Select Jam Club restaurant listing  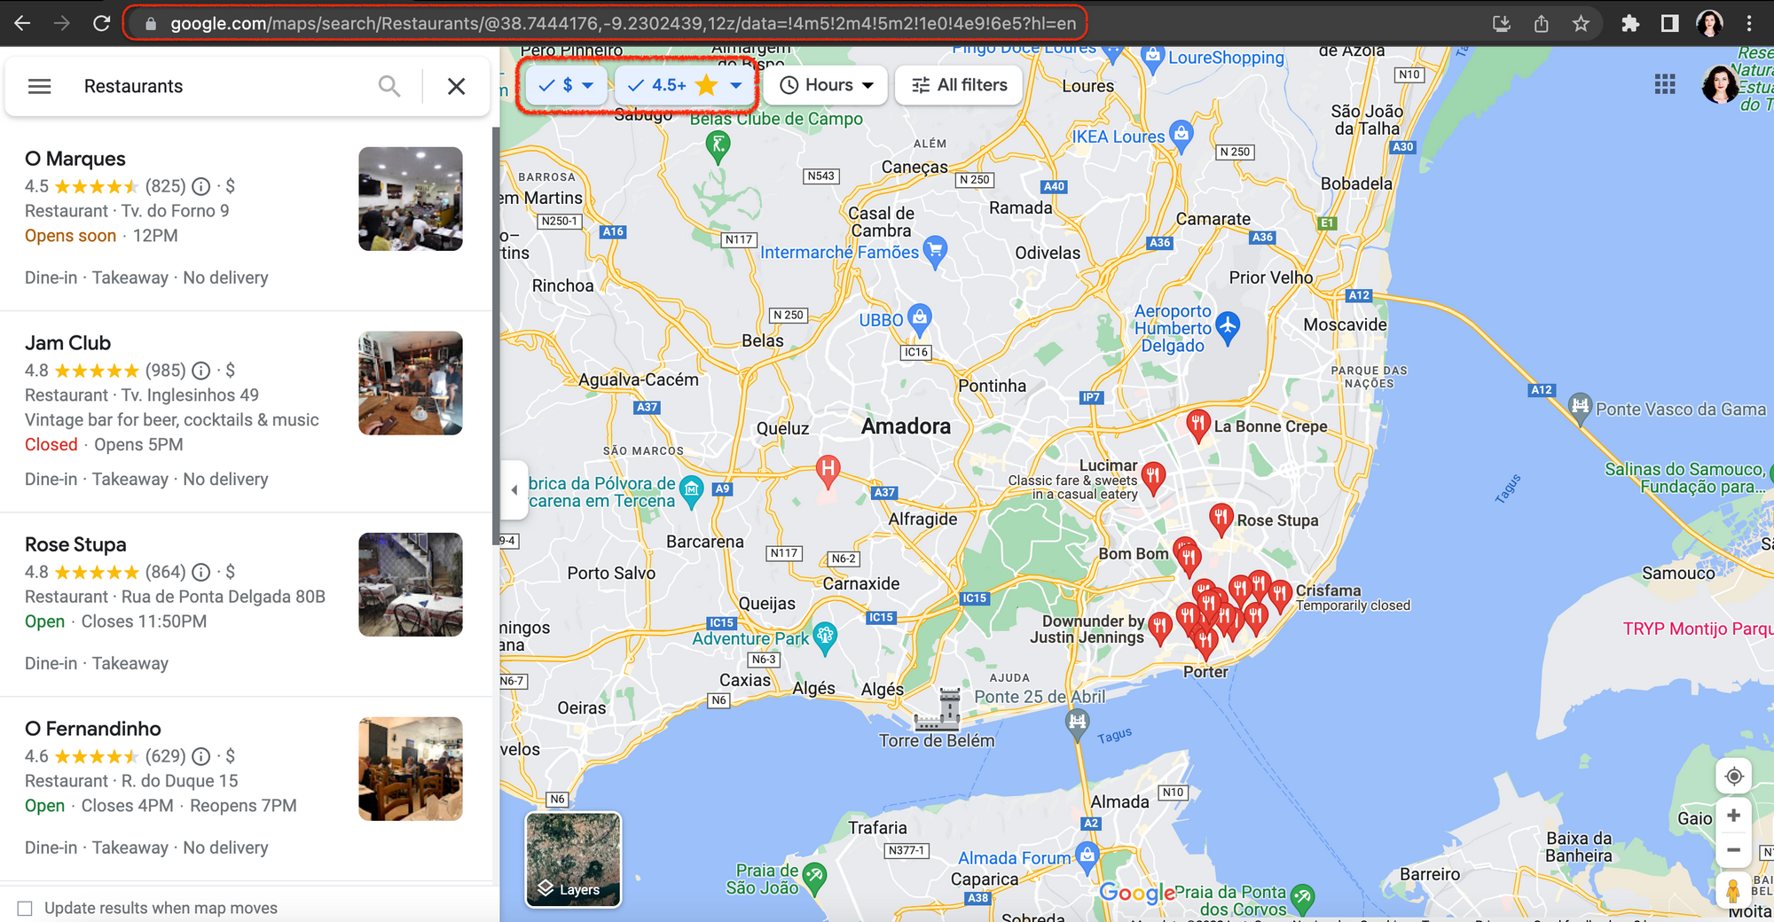[245, 412]
